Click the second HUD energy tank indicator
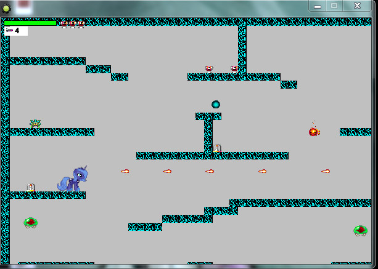This screenshot has width=378, height=269. [x=73, y=24]
